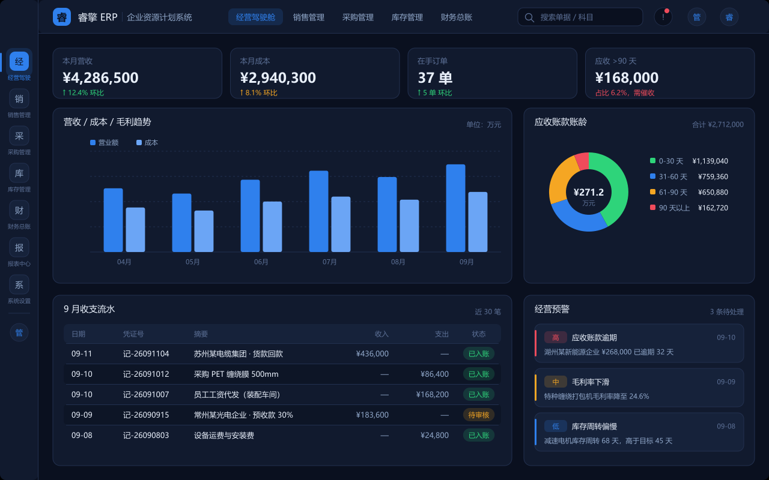Click the search magnifier icon
769x480 pixels.
coord(529,17)
